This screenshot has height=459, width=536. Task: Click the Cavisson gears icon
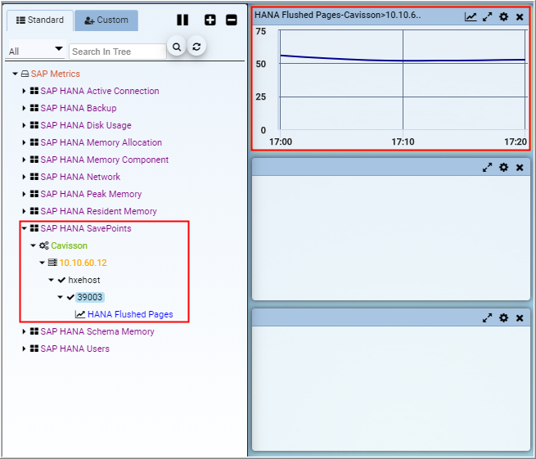pyautogui.click(x=43, y=245)
